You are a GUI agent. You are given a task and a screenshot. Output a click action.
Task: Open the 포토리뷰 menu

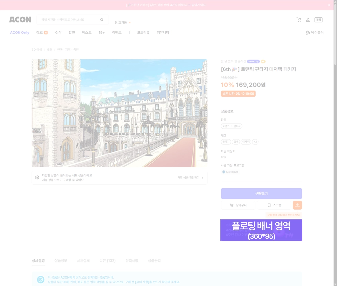pos(143,32)
